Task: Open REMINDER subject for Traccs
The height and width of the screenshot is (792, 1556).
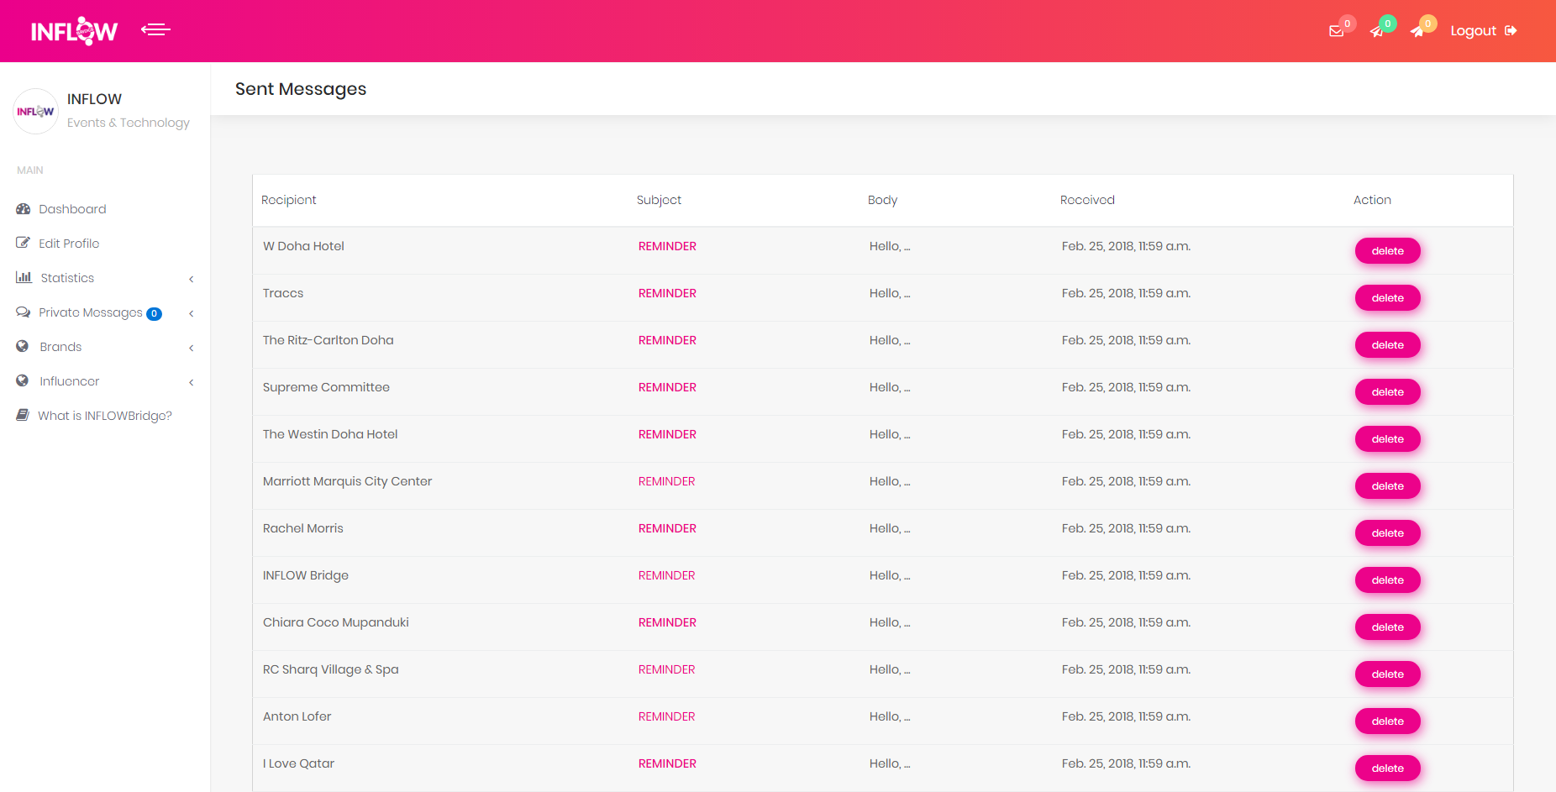Action: (667, 293)
